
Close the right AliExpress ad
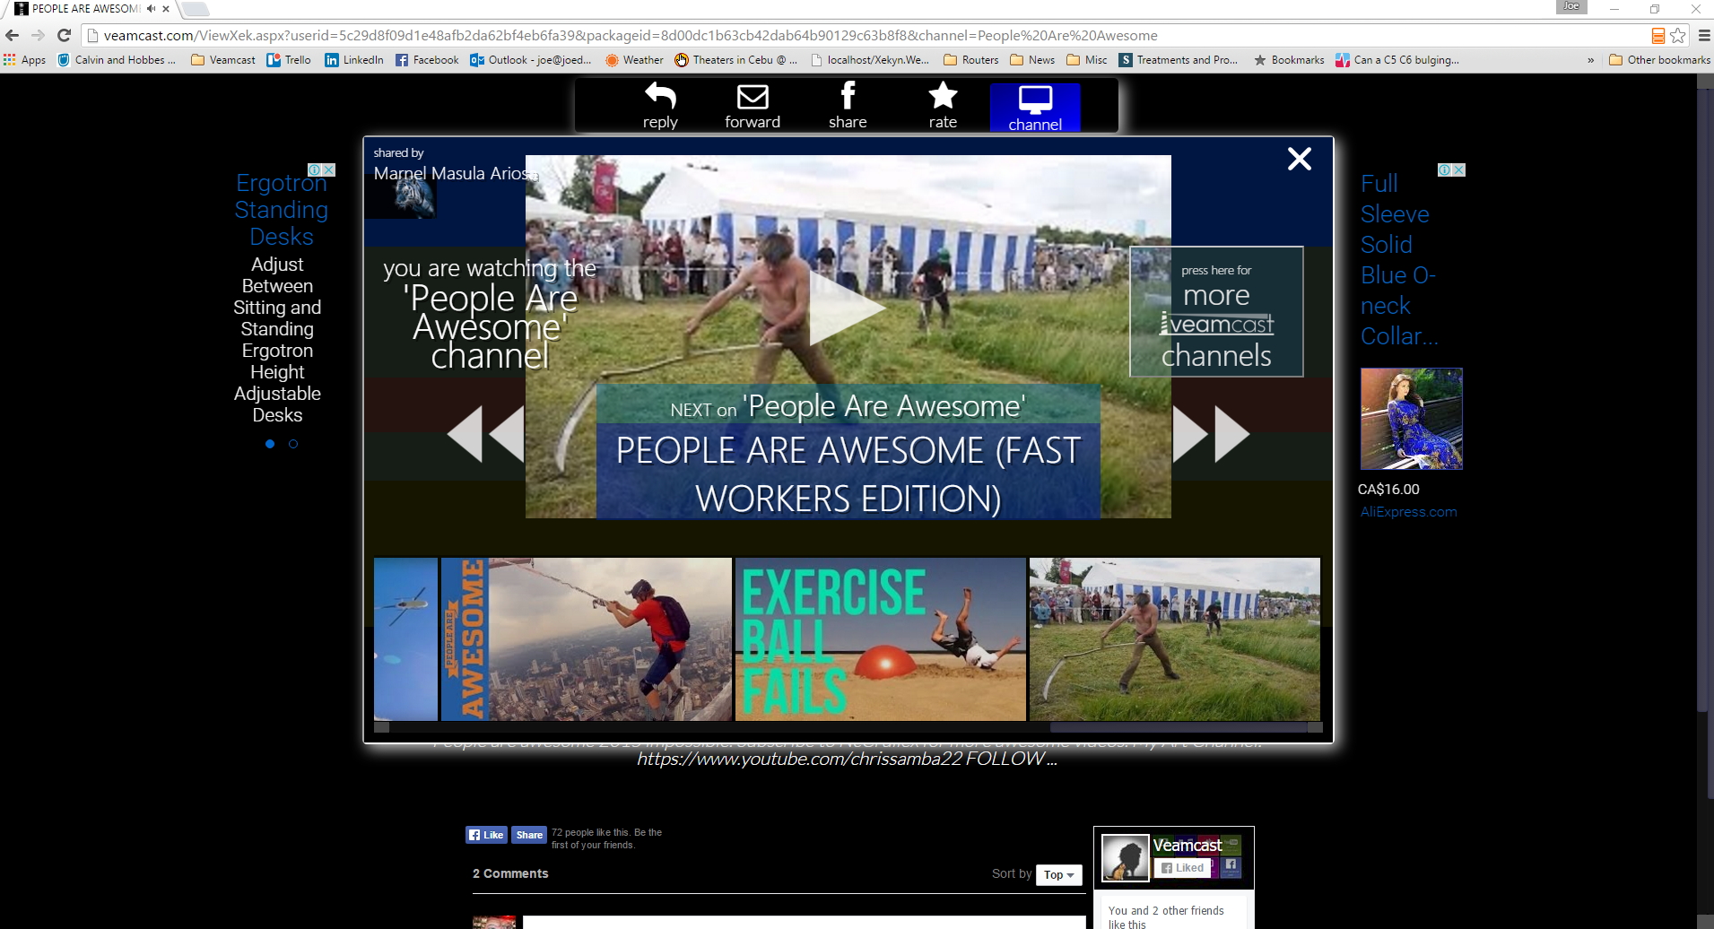[1459, 169]
